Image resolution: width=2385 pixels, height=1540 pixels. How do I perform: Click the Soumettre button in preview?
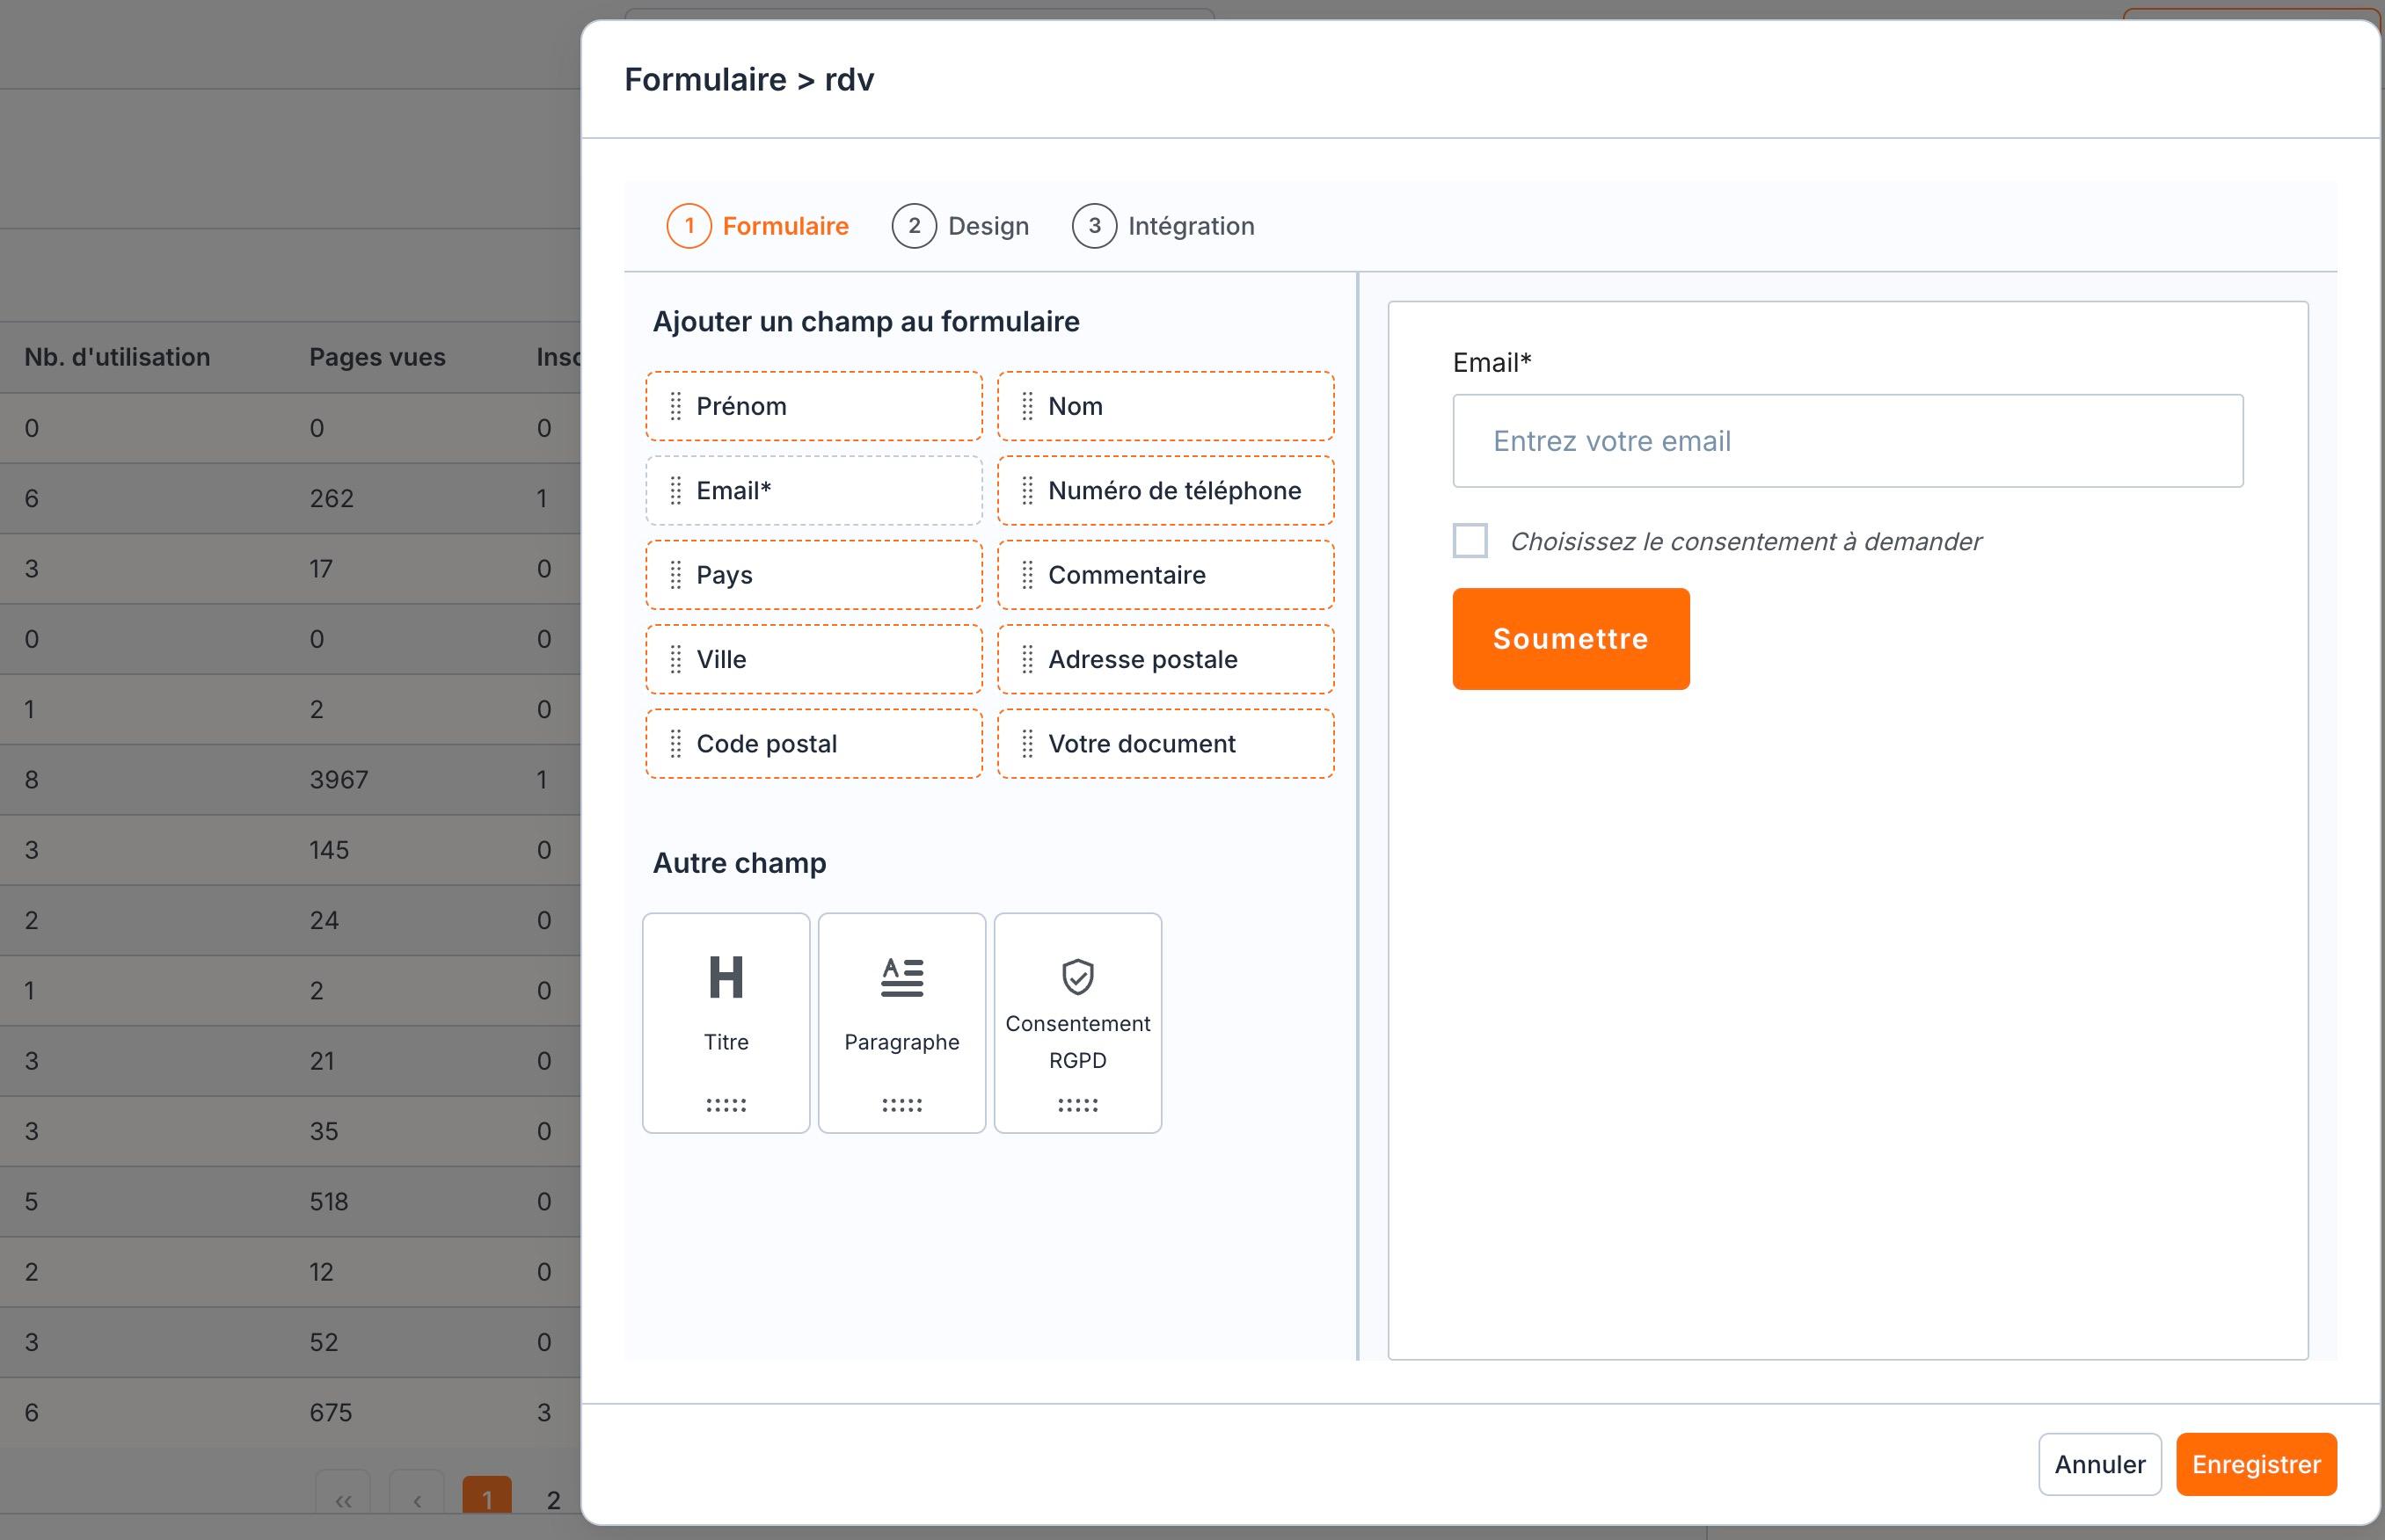(1571, 639)
